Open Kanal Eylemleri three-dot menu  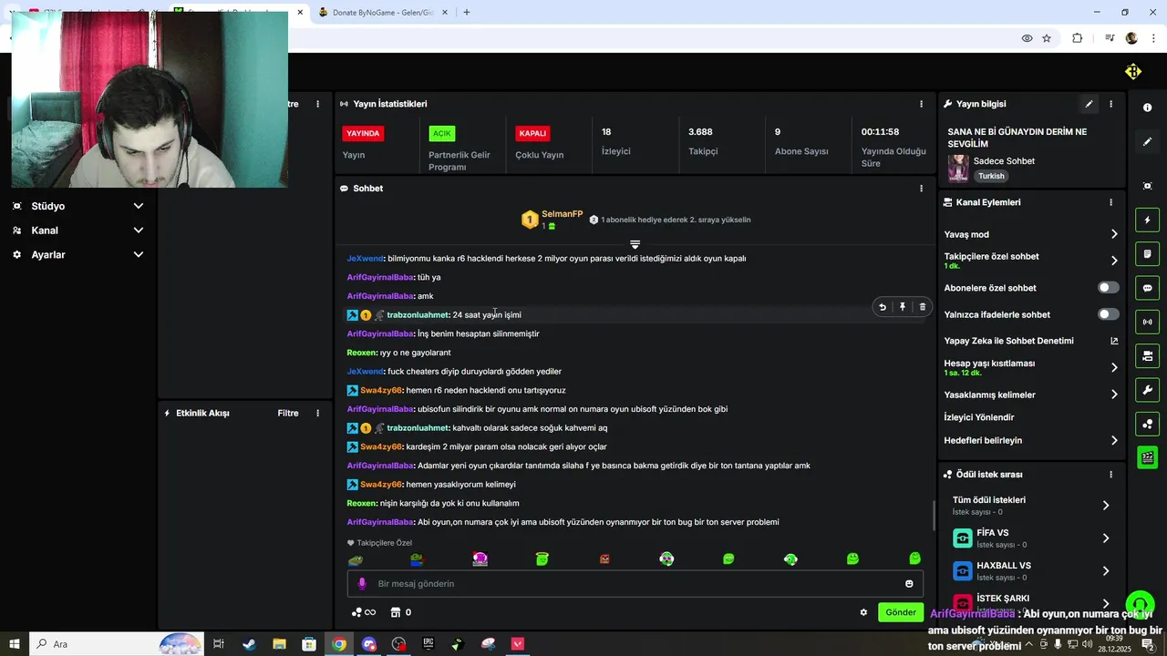(1110, 202)
